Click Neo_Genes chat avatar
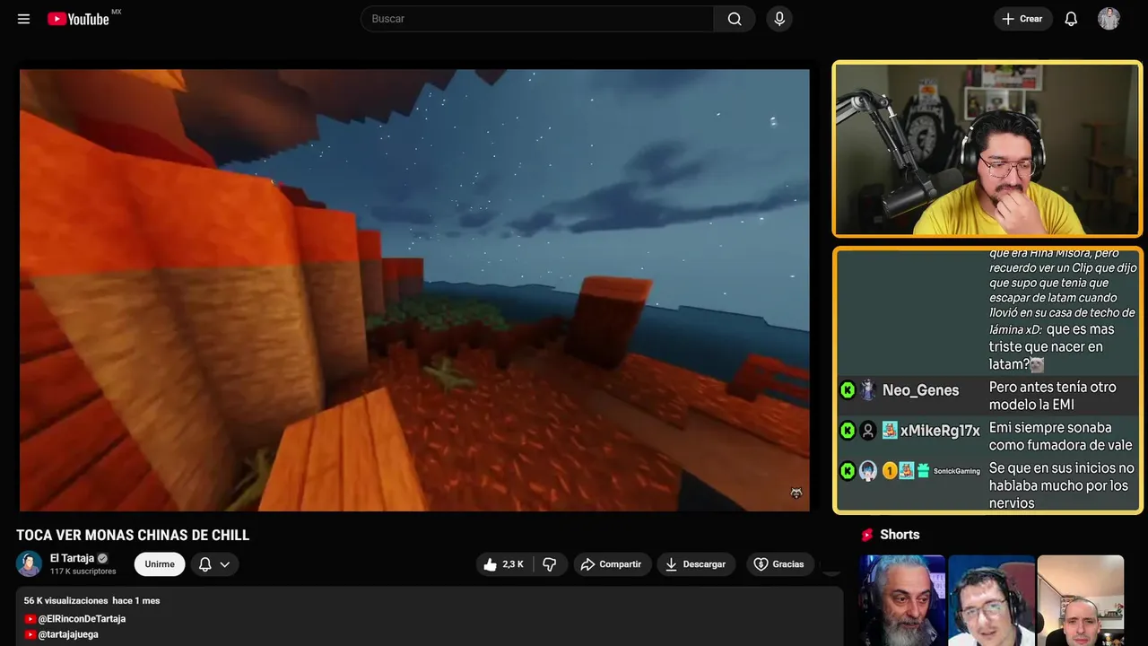Screen dimensions: 1148x646 (x=868, y=390)
